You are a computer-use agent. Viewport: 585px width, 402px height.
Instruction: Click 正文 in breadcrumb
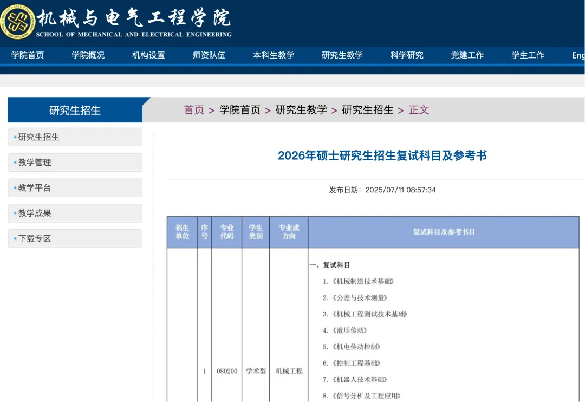click(x=419, y=110)
